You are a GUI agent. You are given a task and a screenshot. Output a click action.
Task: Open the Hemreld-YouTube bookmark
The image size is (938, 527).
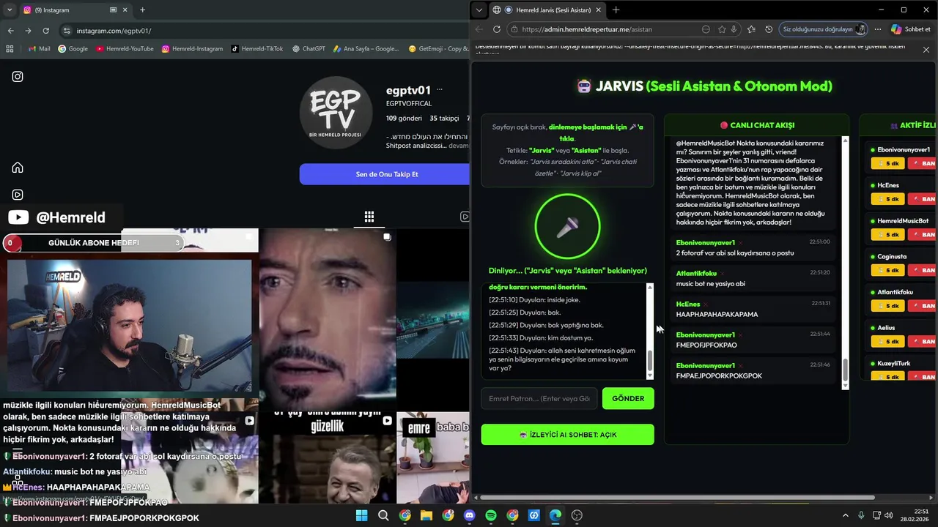click(x=125, y=49)
